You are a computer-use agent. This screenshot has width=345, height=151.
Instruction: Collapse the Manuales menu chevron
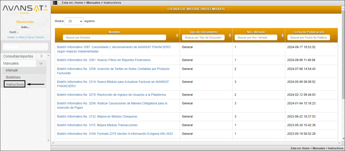click(x=41, y=63)
